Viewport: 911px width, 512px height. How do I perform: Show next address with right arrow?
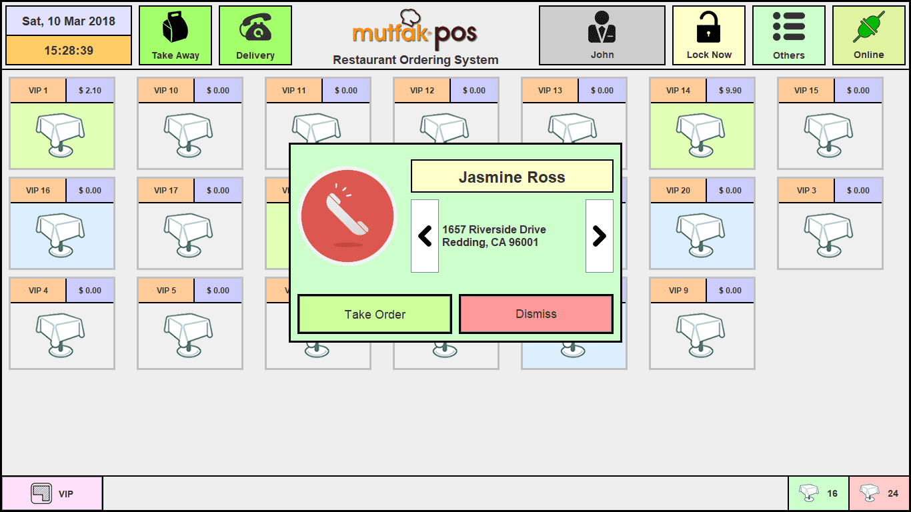[599, 236]
